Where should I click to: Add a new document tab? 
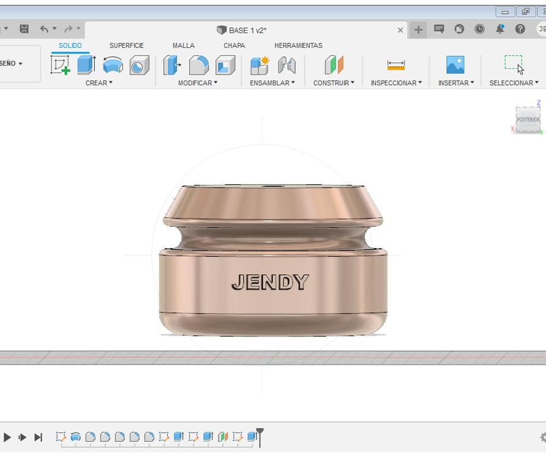(418, 29)
